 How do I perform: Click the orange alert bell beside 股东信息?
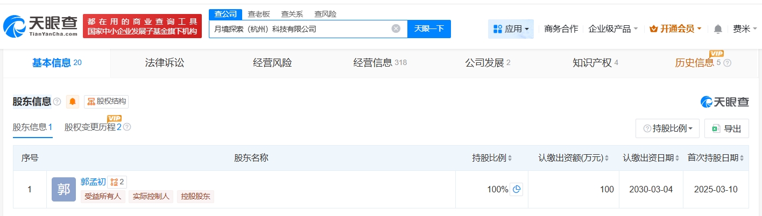tap(73, 102)
